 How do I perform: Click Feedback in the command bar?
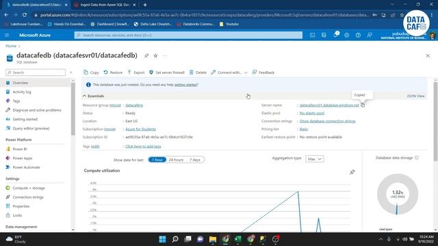tap(263, 72)
